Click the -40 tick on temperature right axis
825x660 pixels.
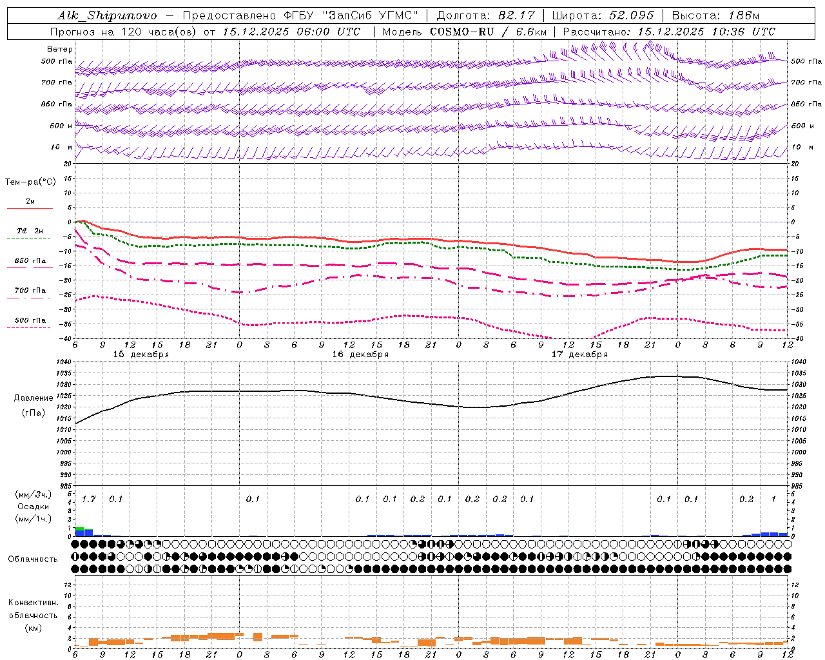[797, 339]
